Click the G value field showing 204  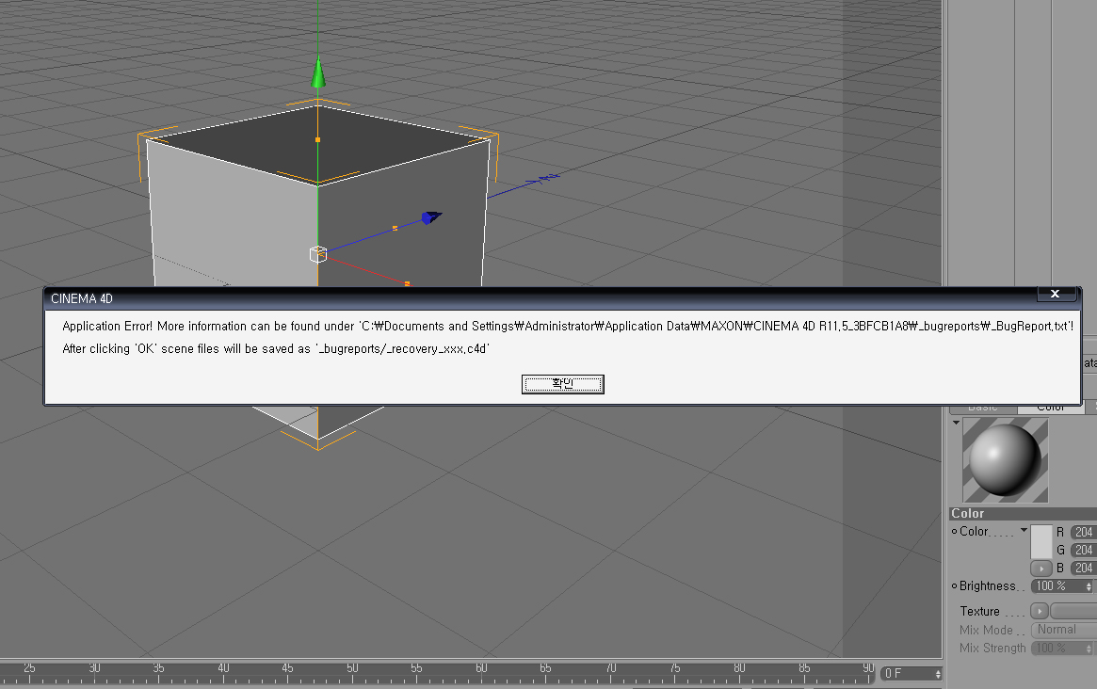(x=1084, y=551)
